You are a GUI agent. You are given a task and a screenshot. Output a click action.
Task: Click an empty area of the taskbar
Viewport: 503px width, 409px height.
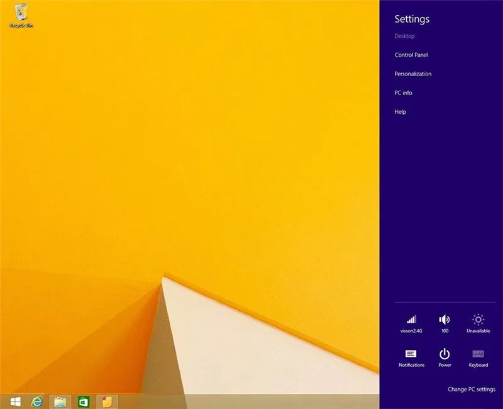pyautogui.click(x=250, y=401)
